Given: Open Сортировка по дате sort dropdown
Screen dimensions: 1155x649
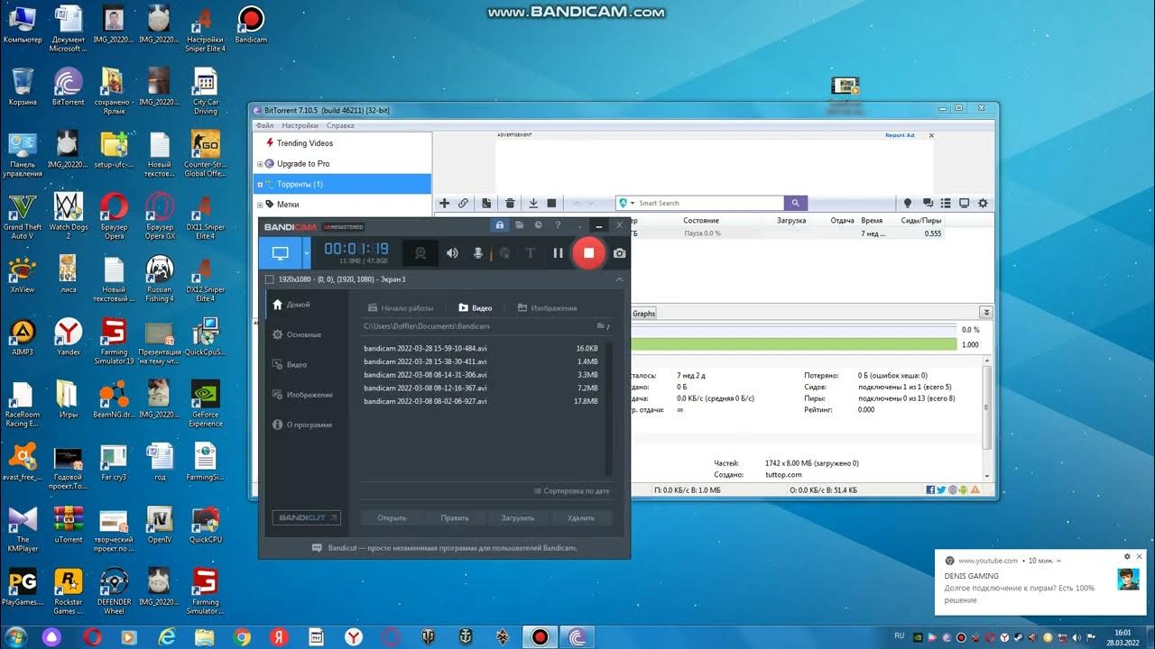Looking at the screenshot, I should tap(571, 491).
